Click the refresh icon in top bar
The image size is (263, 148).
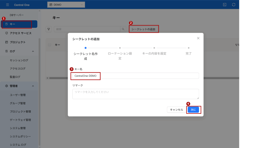(x=233, y=5)
